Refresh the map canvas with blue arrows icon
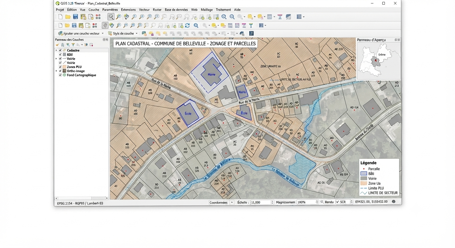This screenshot has width=455, height=248. coord(187,26)
